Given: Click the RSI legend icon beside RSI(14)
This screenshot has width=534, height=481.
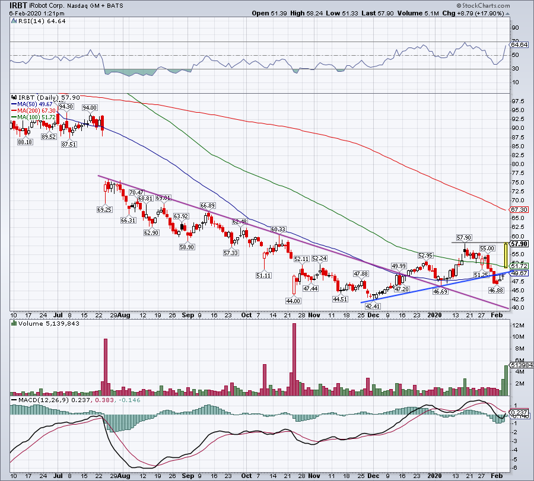Looking at the screenshot, I should point(14,21).
